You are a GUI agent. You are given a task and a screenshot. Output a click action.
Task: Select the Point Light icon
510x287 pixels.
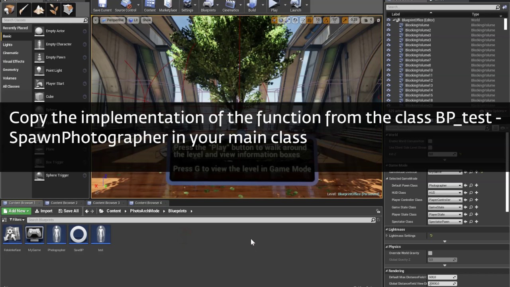click(39, 71)
